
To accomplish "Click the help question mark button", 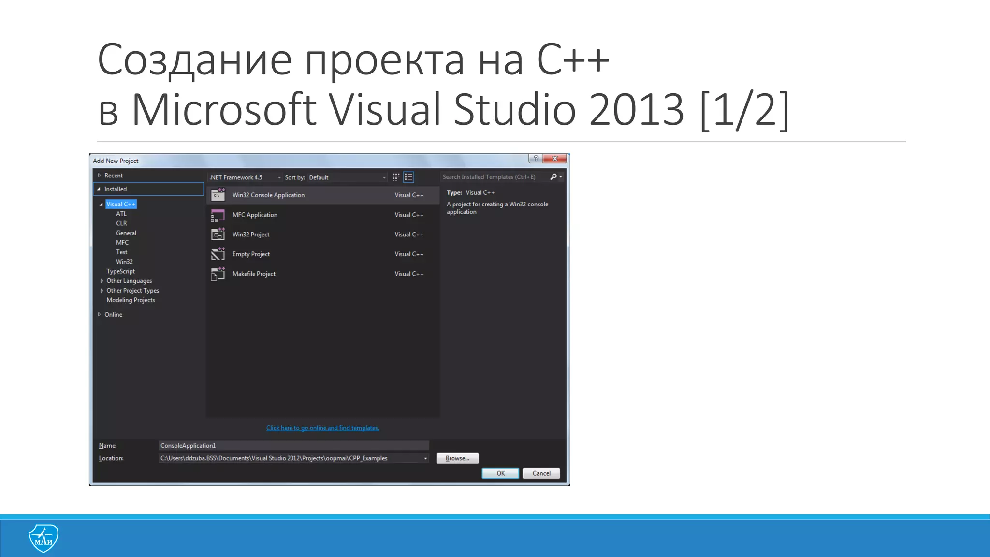I will [536, 159].
